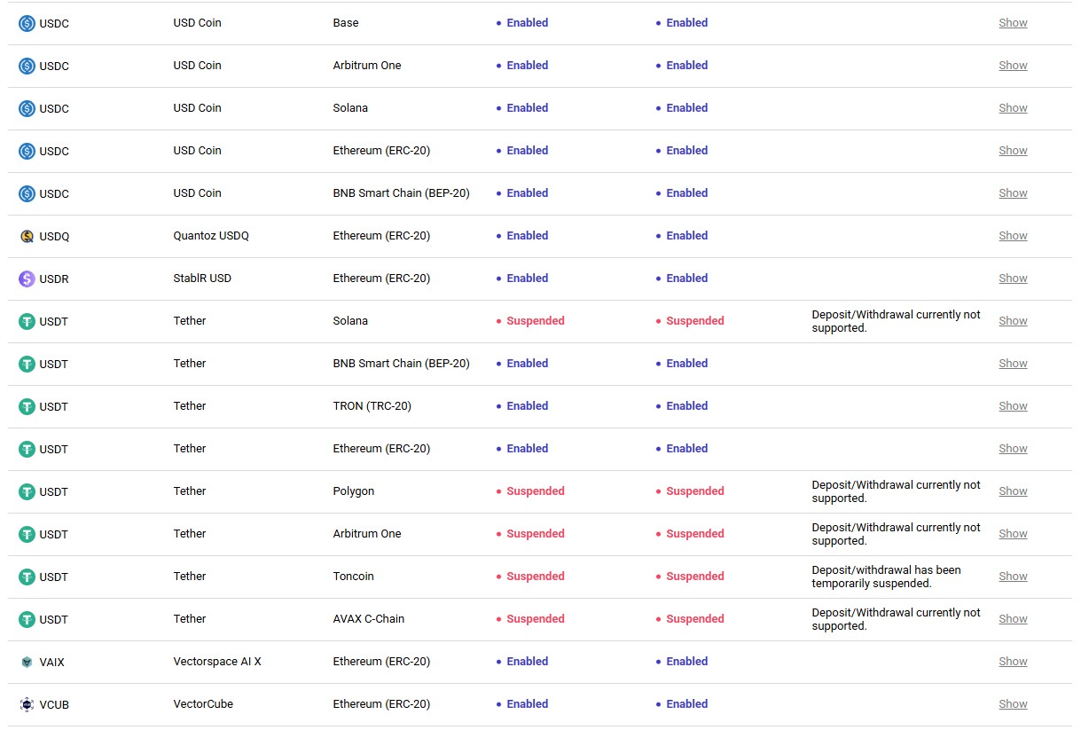Click the Toncoin suspension notice text
The height and width of the screenshot is (730, 1081).
(x=887, y=577)
